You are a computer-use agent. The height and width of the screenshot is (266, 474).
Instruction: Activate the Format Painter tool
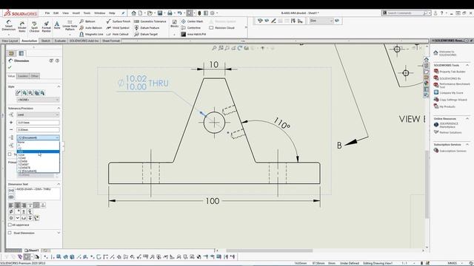pyautogui.click(x=46, y=27)
